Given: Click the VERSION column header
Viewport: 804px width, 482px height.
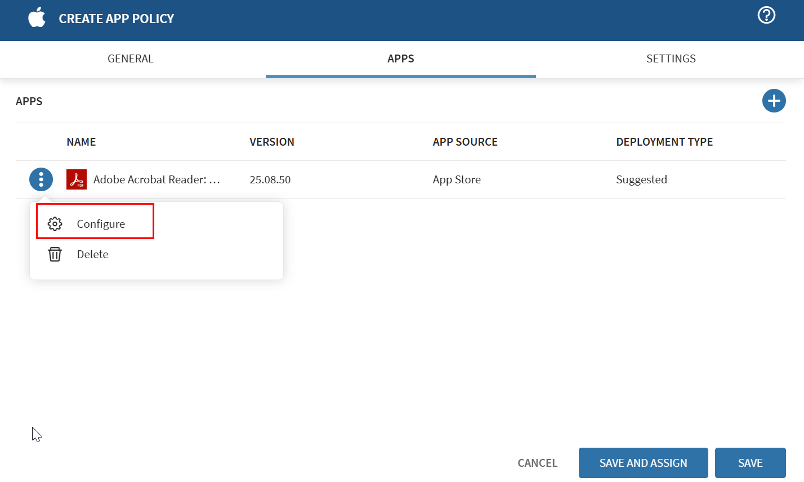Looking at the screenshot, I should (272, 142).
